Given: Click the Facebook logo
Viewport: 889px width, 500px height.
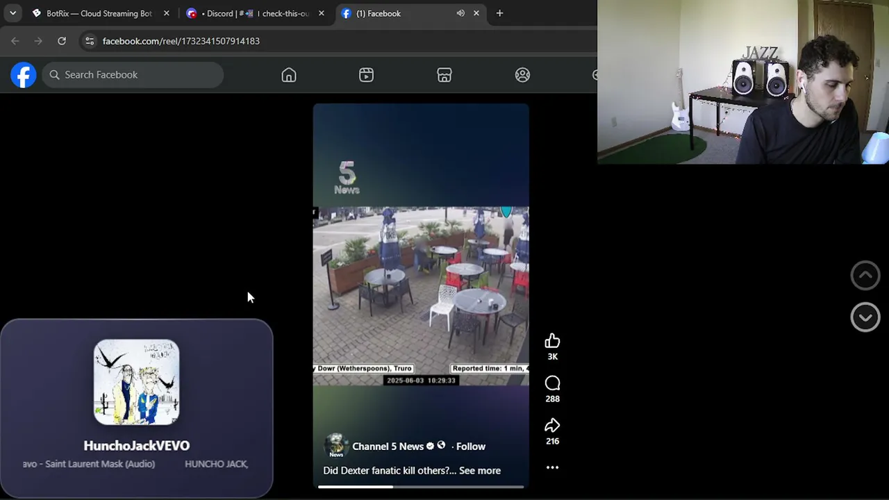Looking at the screenshot, I should [23, 75].
